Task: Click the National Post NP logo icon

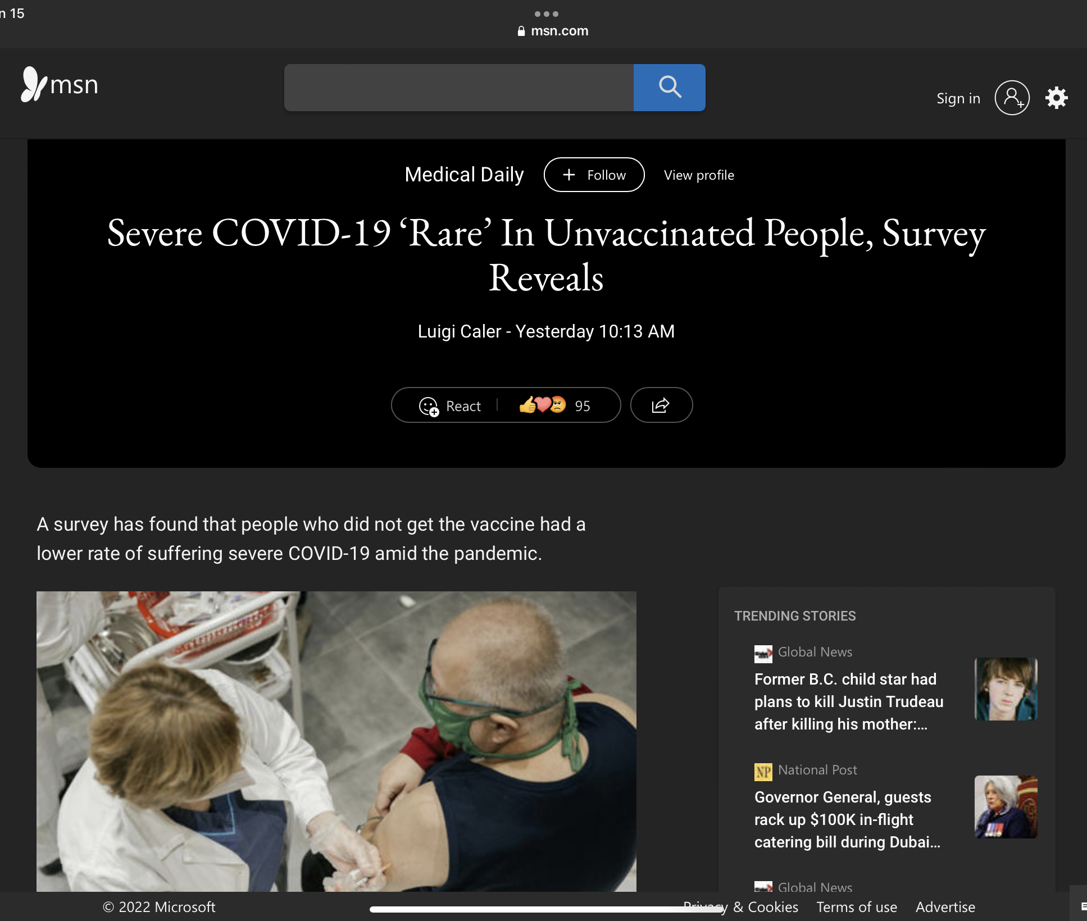Action: click(x=763, y=772)
